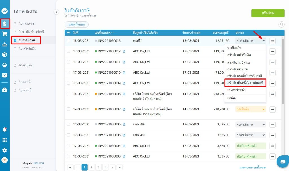Image resolution: width=289 pixels, height=171 pixels.
Task: Choose สร้างใบเพิ่มหนี้/ใบกำกับภาษี from the dropdown menu
Action: (245, 83)
